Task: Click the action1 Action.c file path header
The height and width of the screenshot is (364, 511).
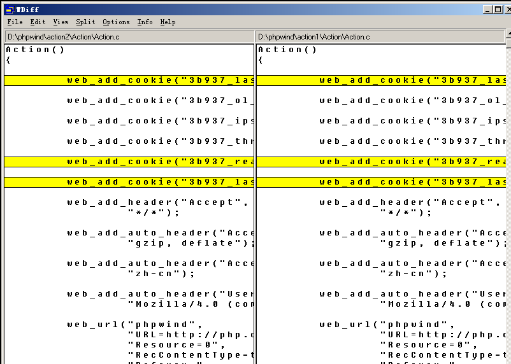Action: coord(380,37)
